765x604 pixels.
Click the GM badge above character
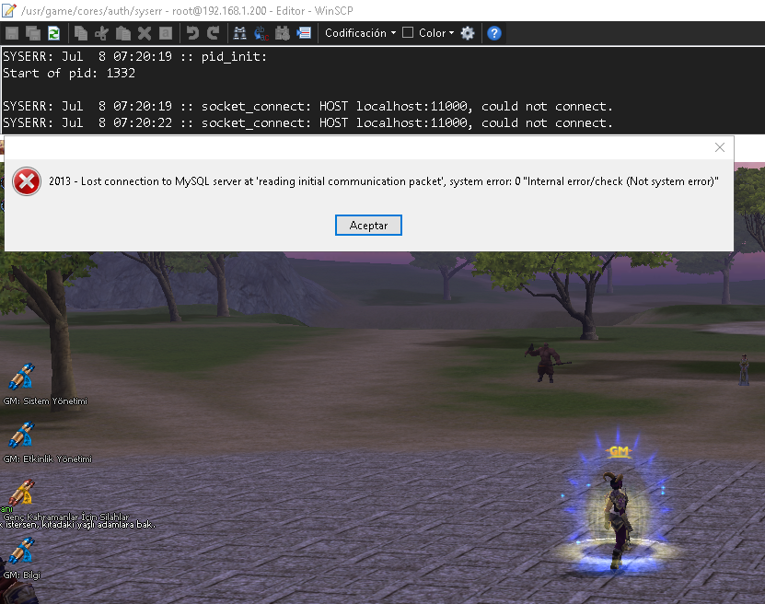[619, 451]
